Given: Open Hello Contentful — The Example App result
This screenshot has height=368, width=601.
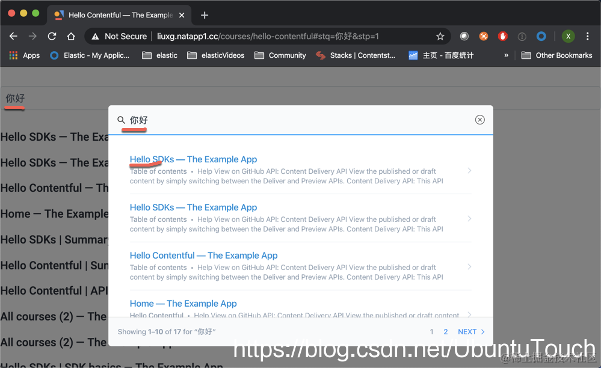Looking at the screenshot, I should click(203, 256).
